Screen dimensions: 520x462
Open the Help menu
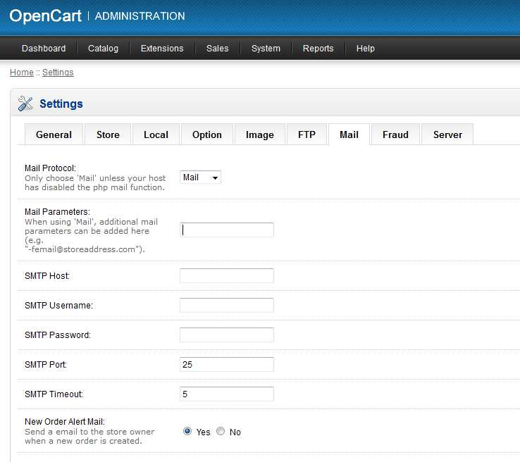(366, 49)
